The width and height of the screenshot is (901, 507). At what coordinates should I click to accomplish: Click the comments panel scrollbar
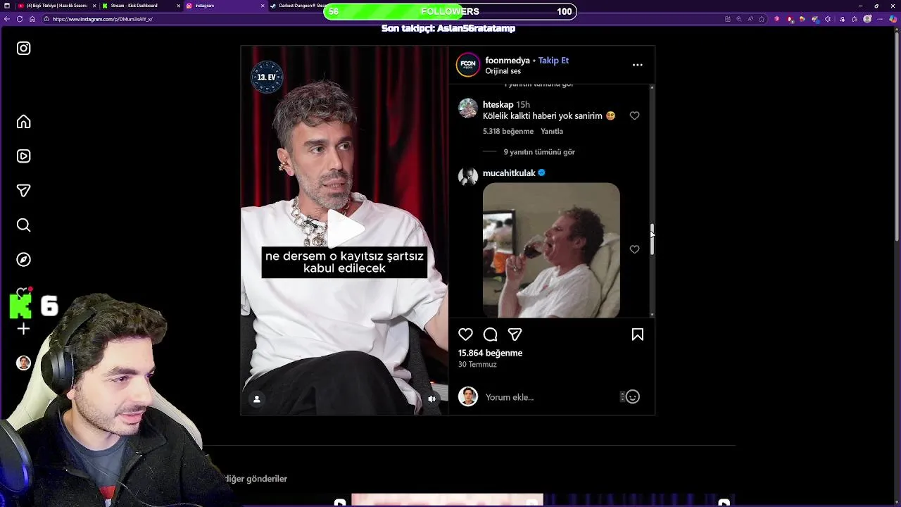tap(652, 239)
